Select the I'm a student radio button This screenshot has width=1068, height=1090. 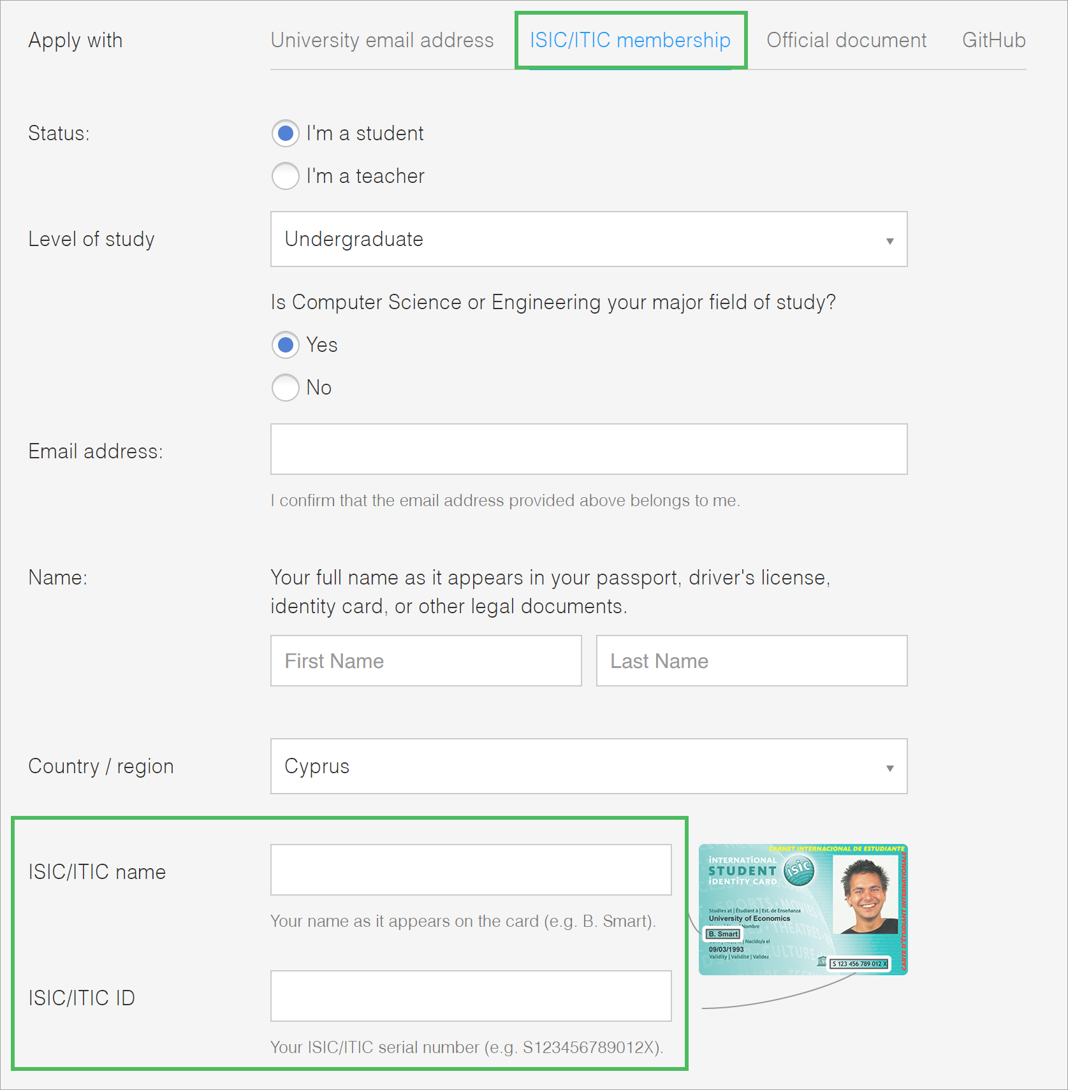[x=286, y=133]
